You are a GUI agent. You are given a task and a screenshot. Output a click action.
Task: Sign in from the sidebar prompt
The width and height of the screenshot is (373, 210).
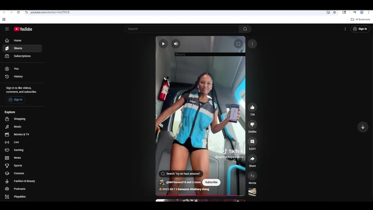pos(15,100)
